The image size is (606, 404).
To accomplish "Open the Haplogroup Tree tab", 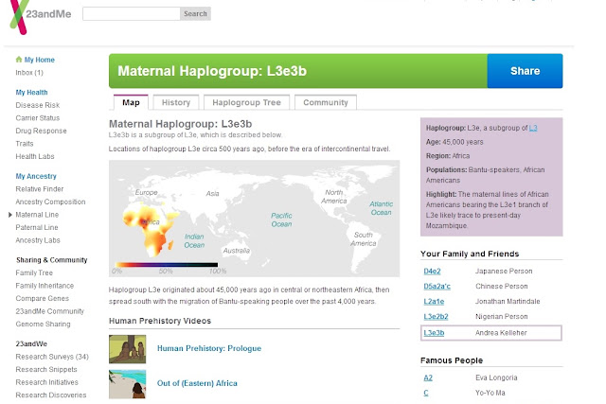I will (246, 102).
